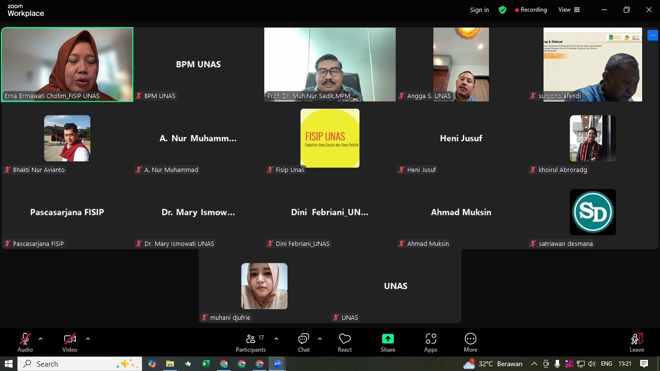Click muhani djufrie profile picture
660x371 pixels.
pyautogui.click(x=264, y=286)
